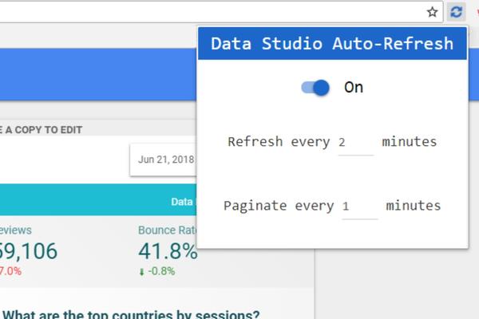Click the bookmark star icon

click(432, 11)
